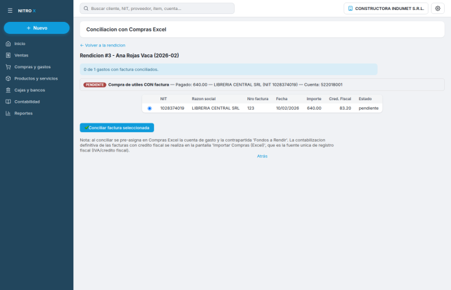Open the settings gear icon
451x290 pixels.
pyautogui.click(x=437, y=8)
